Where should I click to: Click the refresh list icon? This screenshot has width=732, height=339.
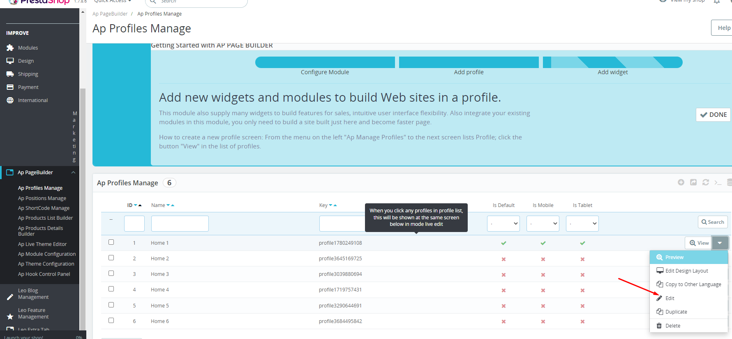(x=706, y=182)
